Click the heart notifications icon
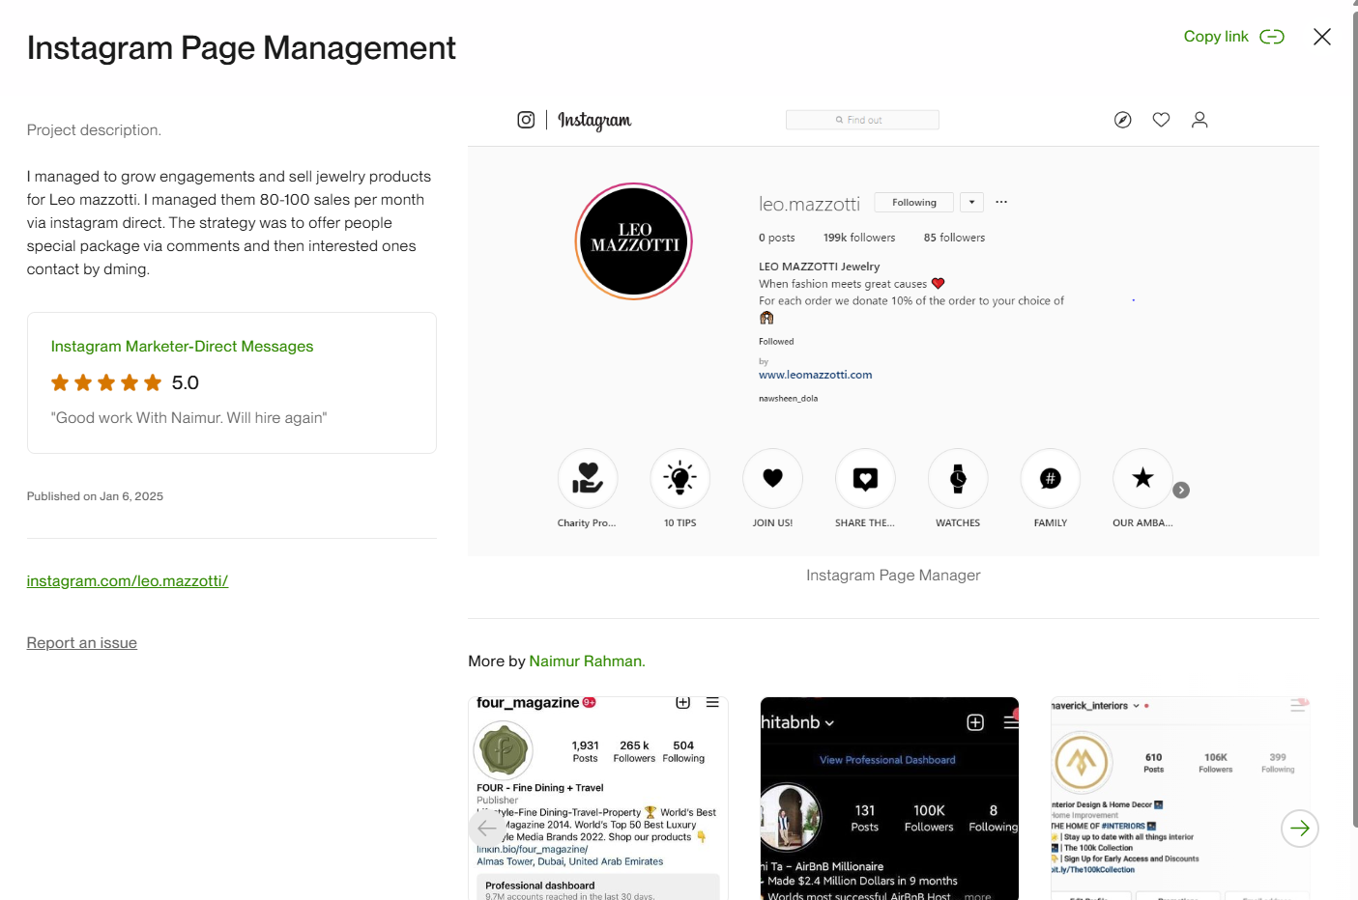This screenshot has width=1358, height=900. click(x=1161, y=120)
